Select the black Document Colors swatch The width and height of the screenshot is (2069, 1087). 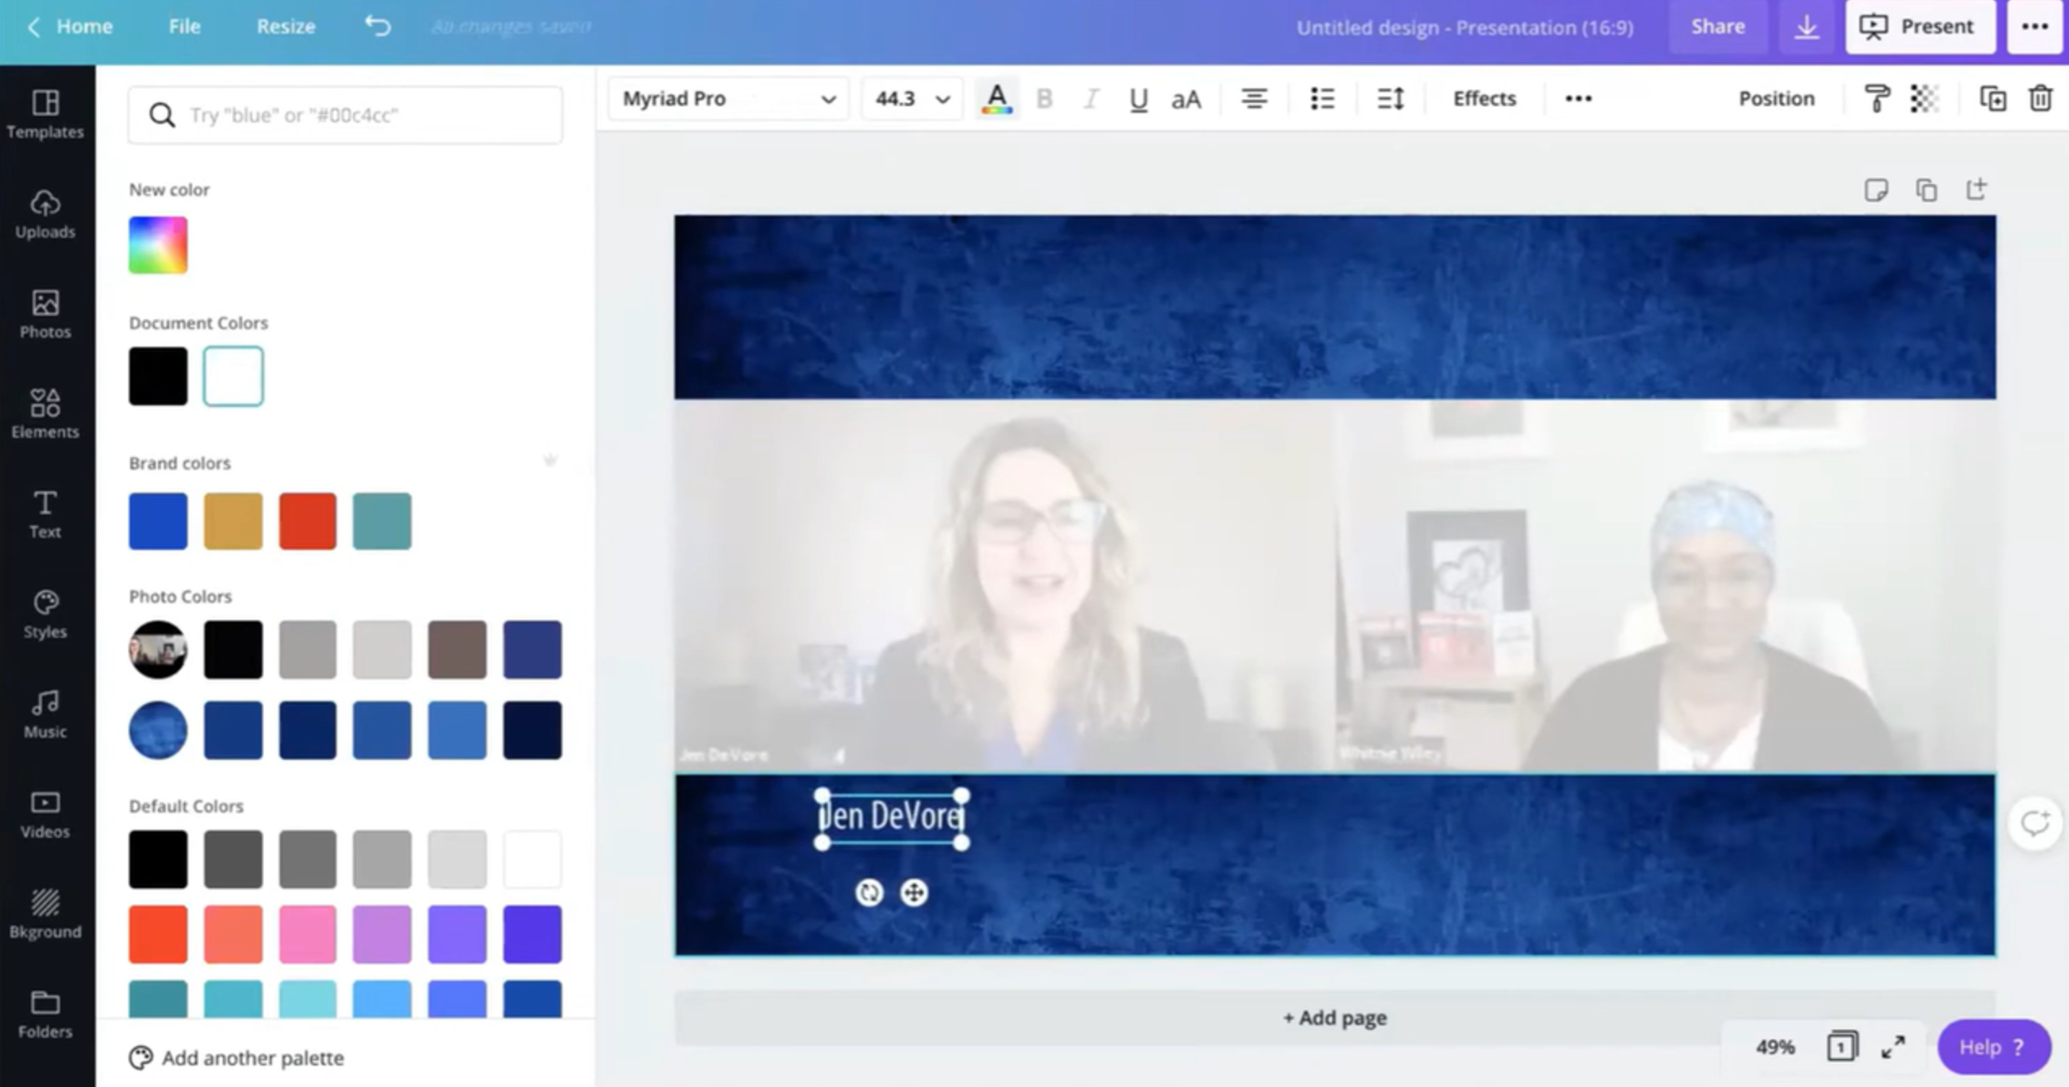[x=158, y=376]
